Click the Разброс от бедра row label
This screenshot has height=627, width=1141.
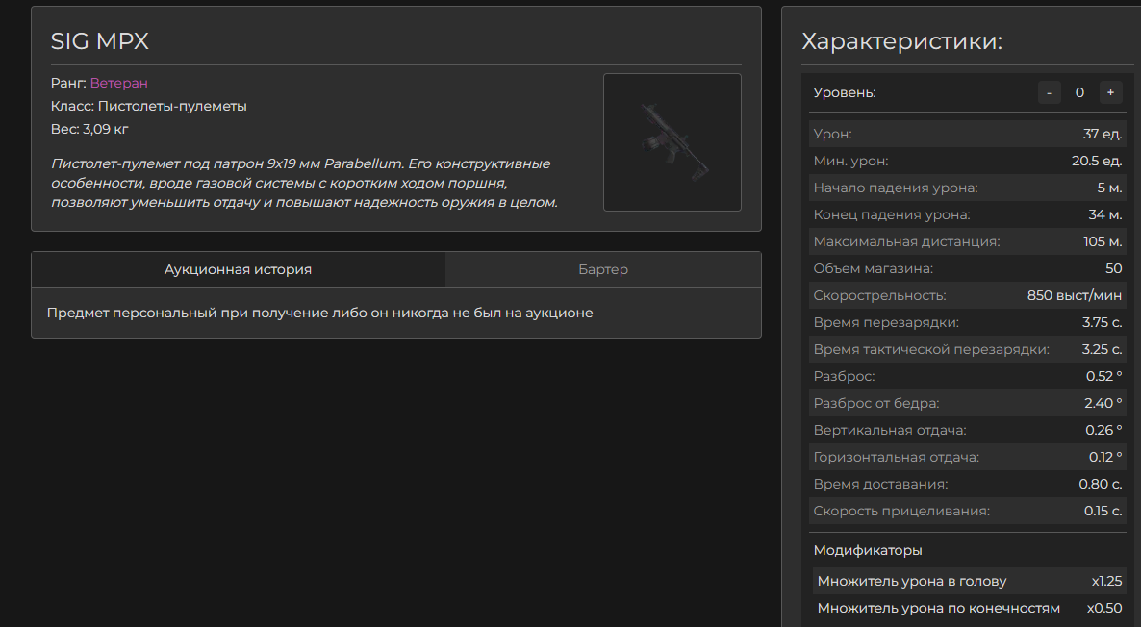click(876, 403)
